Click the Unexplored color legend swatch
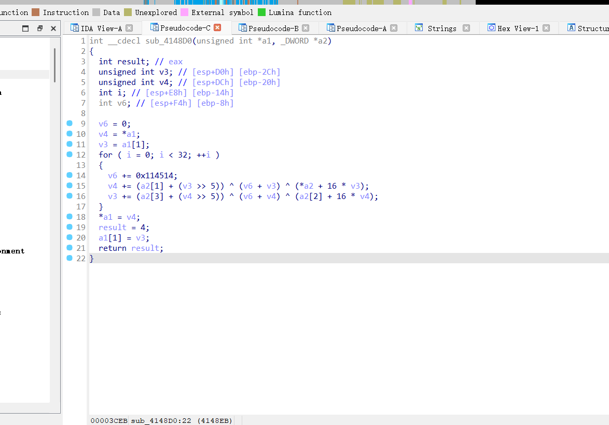Viewport: 609px width, 425px height. (x=128, y=12)
